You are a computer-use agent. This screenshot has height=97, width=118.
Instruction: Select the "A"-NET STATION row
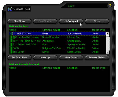[57, 33]
